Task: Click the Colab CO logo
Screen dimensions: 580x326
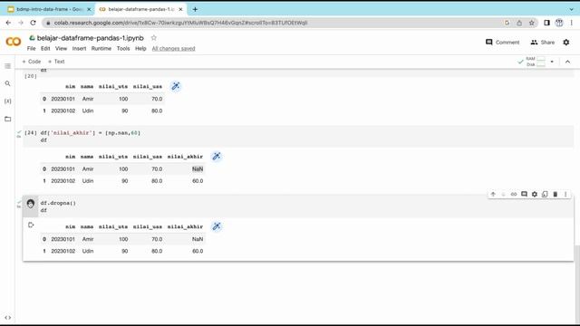Action: [x=14, y=42]
